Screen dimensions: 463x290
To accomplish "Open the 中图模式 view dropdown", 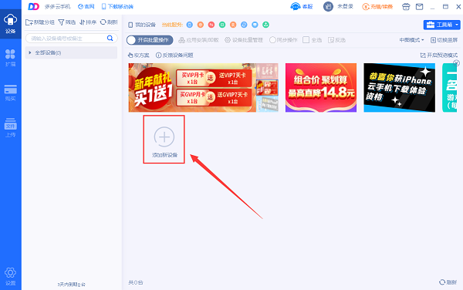I will [x=411, y=40].
